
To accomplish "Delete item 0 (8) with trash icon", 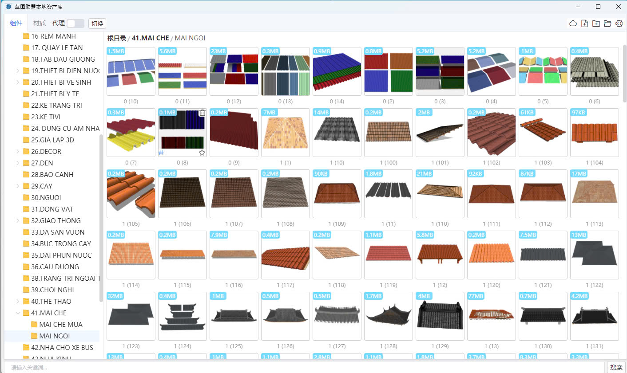I will pyautogui.click(x=202, y=113).
